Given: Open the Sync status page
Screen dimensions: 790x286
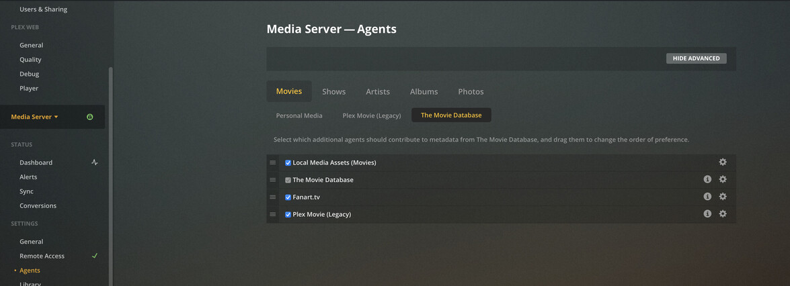Looking at the screenshot, I should click(x=26, y=191).
